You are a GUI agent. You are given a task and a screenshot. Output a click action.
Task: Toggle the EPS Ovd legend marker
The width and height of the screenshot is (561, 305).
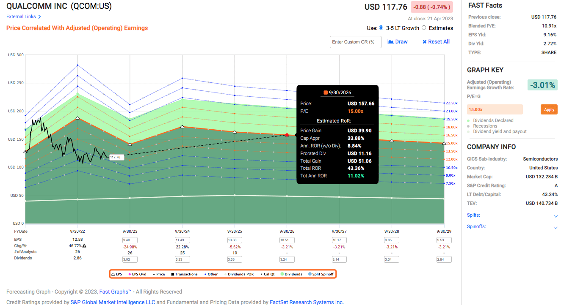(x=129, y=274)
